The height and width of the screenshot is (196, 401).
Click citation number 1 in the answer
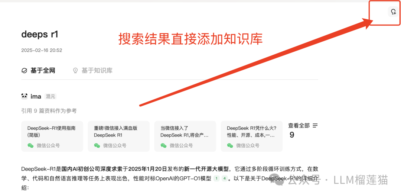click(216, 179)
